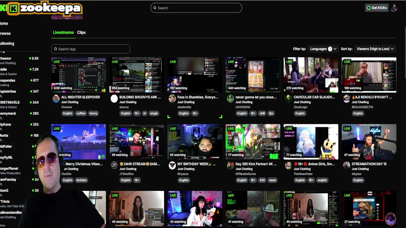The width and height of the screenshot is (406, 228).
Task: Click the DPMuddaSucka channel avatar icon
Action: point(230,166)
